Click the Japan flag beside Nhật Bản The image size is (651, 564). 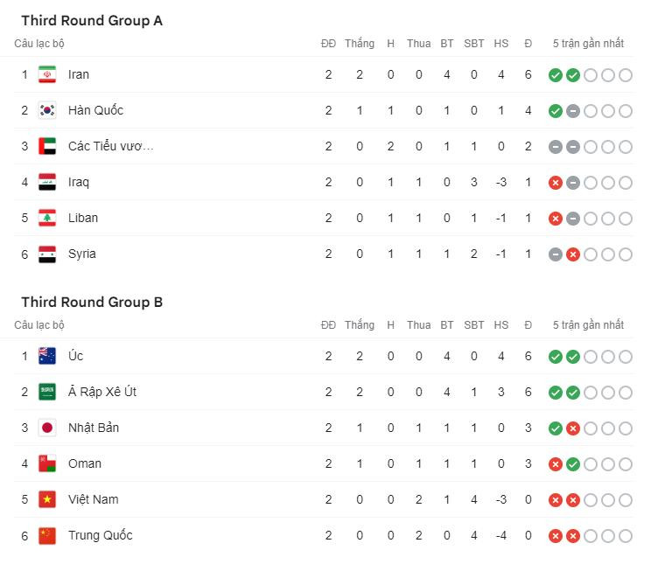click(47, 428)
